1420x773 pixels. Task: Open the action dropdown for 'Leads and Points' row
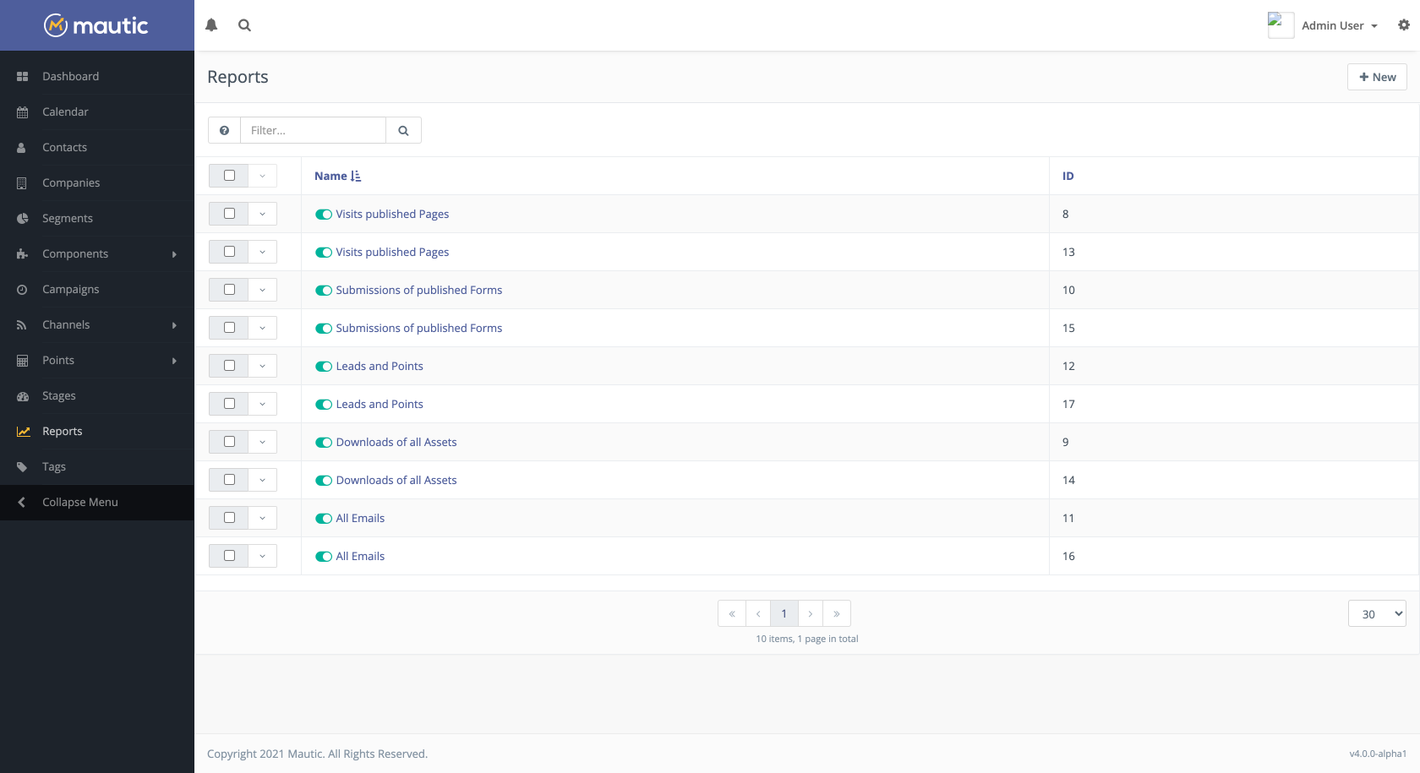[x=262, y=365]
